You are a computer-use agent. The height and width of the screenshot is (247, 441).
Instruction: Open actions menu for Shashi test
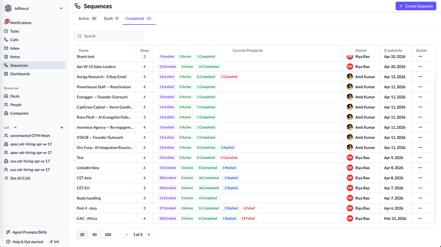tap(420, 57)
